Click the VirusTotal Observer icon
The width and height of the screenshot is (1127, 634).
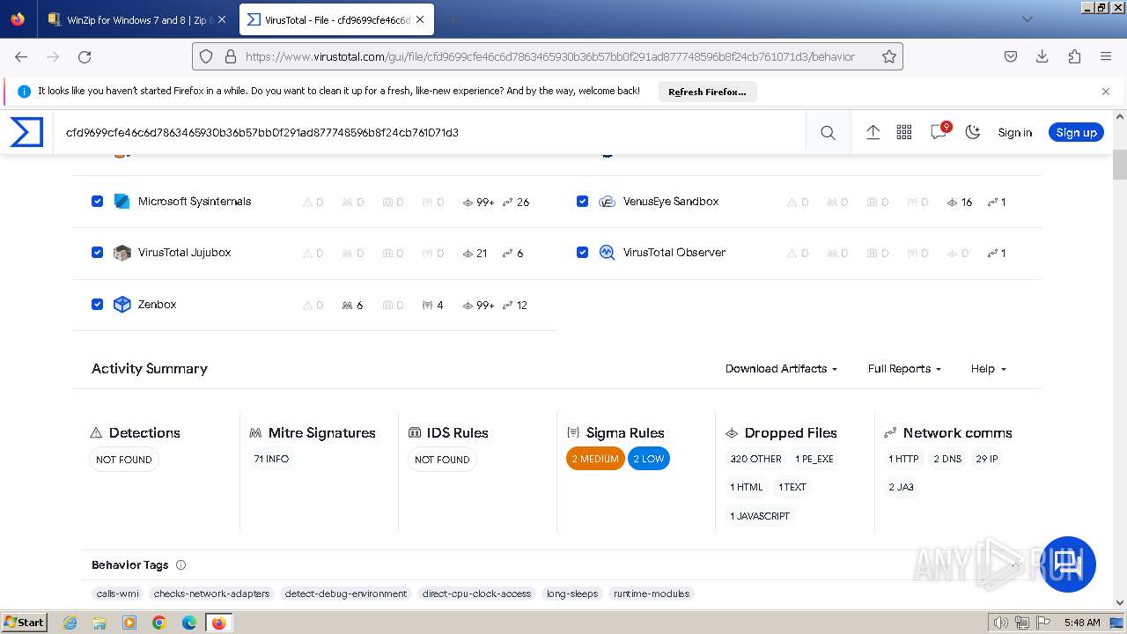607,253
